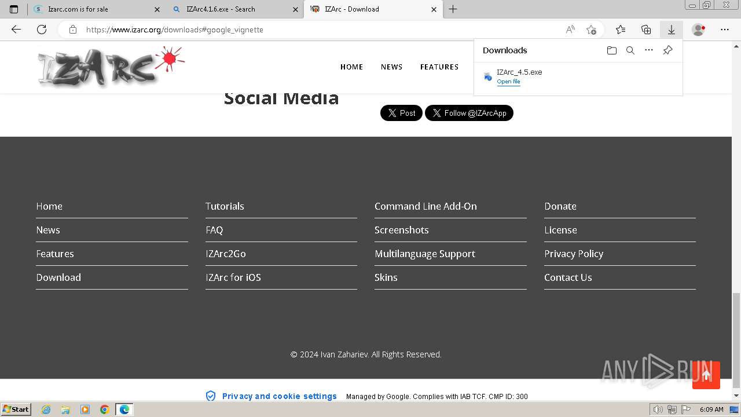Open the IZArc2Go footer link
The width and height of the screenshot is (741, 417).
click(226, 254)
